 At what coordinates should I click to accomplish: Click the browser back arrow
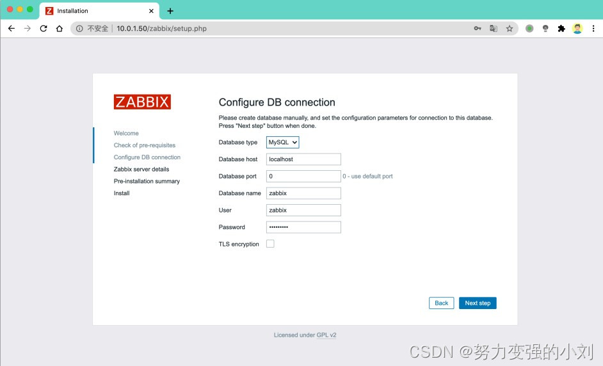tap(12, 28)
